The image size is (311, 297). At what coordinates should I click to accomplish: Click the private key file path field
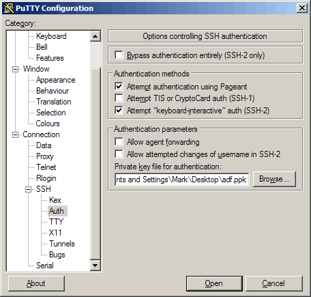point(182,180)
